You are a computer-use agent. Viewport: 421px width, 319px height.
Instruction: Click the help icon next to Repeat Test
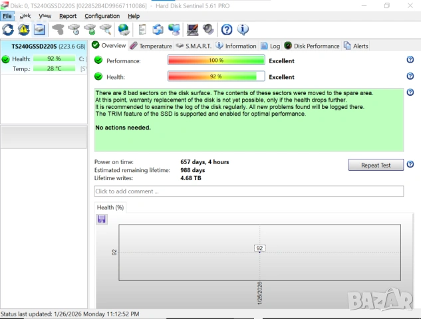410,164
